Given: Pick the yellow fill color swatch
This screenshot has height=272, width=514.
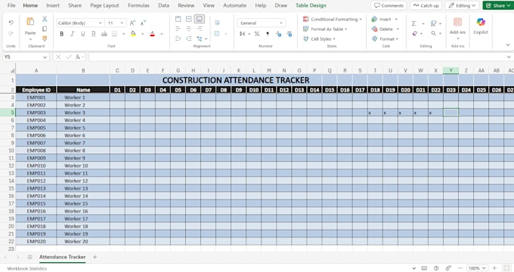Looking at the screenshot, I should tap(134, 34).
